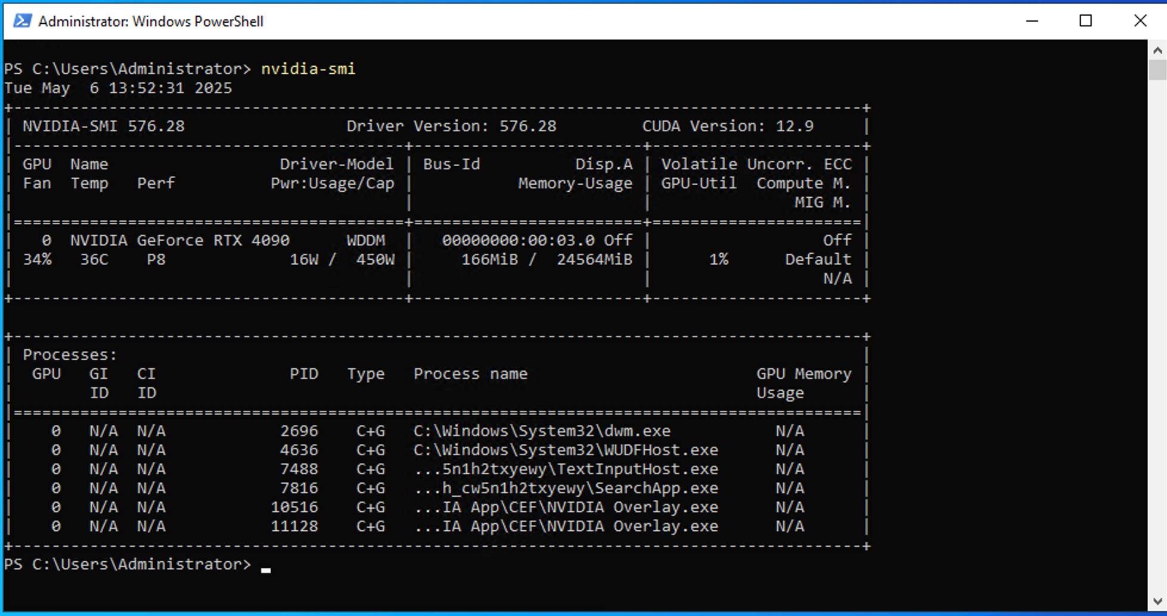1167x616 pixels.
Task: Click the WUDFHost.exe process path
Action: point(566,450)
